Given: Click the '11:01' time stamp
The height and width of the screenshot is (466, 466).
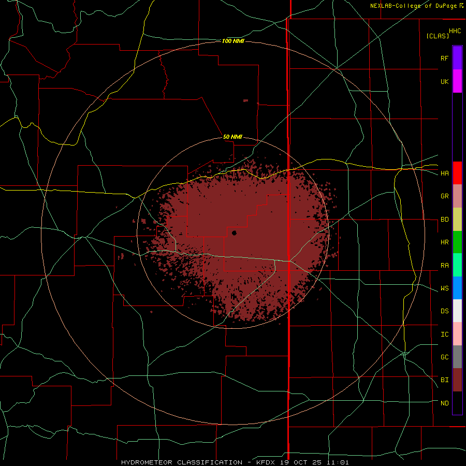Looking at the screenshot, I should [x=337, y=462].
